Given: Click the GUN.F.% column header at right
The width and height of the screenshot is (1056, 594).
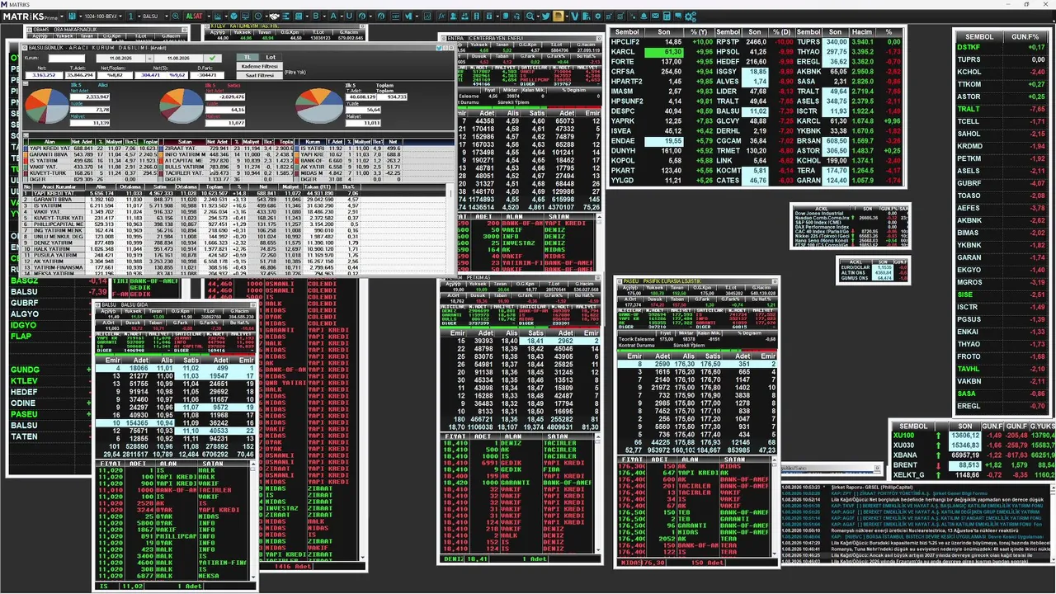Looking at the screenshot, I should point(1025,36).
